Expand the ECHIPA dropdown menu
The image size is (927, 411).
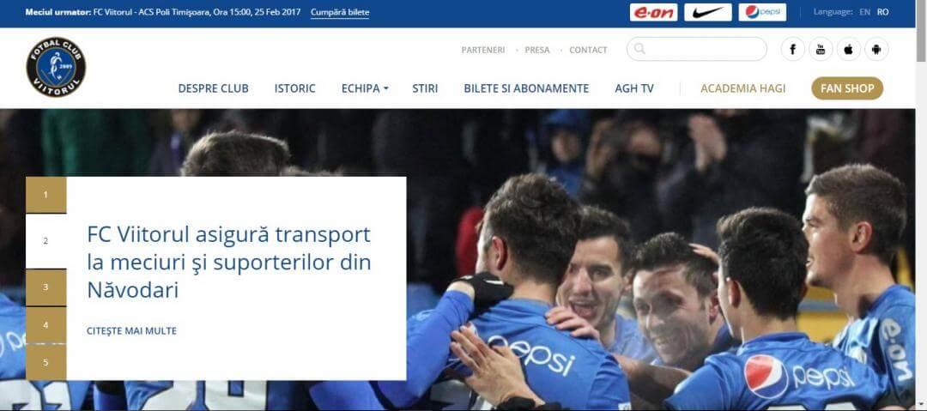pos(365,88)
